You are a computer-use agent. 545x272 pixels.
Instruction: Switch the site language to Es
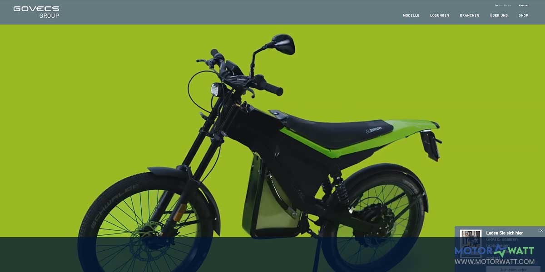tap(505, 5)
